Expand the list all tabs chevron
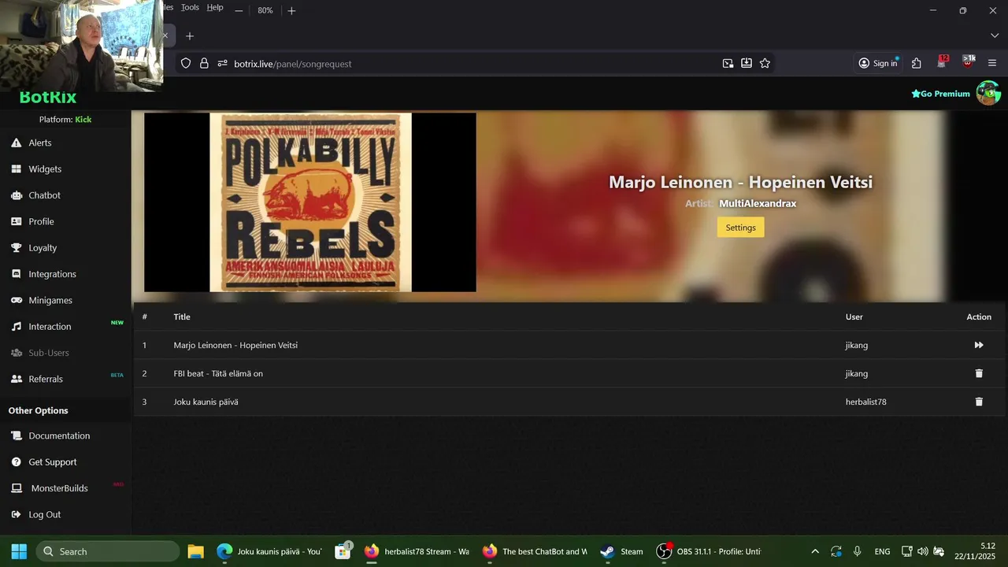The width and height of the screenshot is (1008, 567). 994,35
